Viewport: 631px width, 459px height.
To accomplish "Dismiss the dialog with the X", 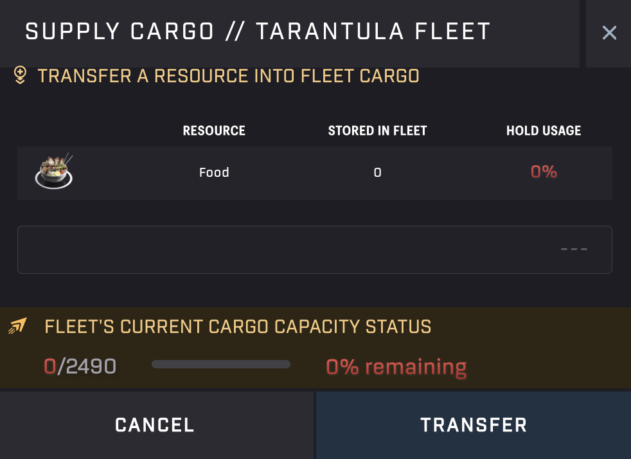I will point(609,33).
